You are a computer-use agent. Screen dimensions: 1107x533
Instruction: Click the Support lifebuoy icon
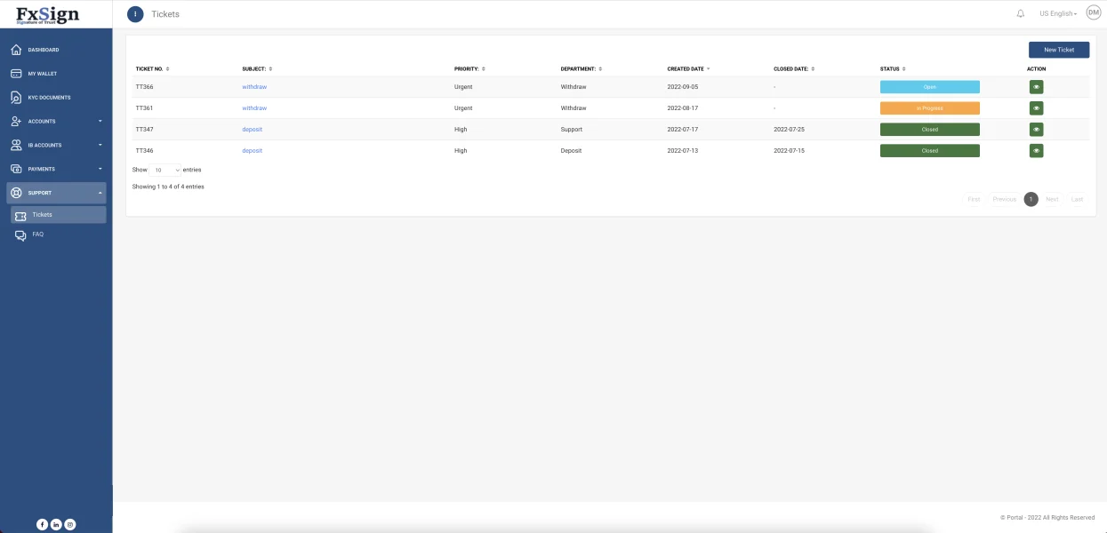[x=16, y=193]
